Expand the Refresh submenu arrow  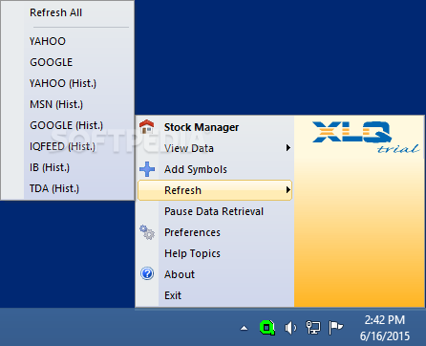288,190
